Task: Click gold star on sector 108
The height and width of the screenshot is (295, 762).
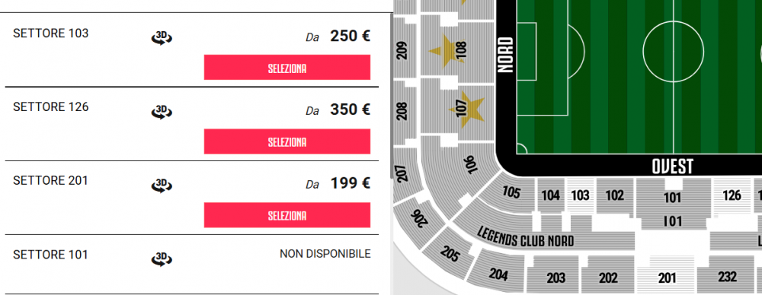Action: [x=445, y=51]
